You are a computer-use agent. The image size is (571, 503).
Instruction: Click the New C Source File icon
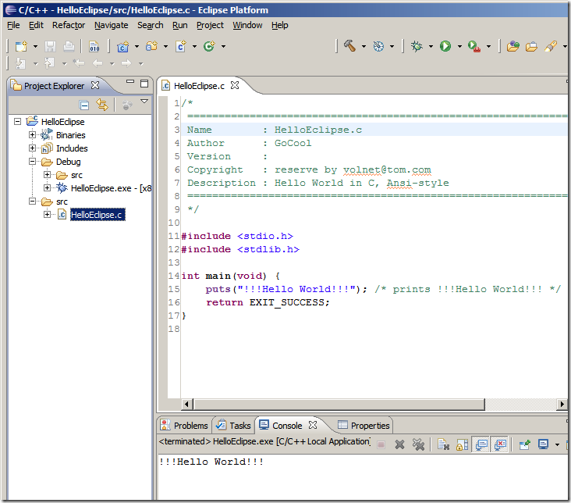(181, 46)
